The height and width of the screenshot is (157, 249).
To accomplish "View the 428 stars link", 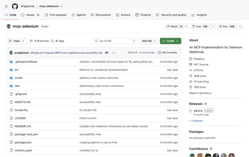I will tap(198, 76).
